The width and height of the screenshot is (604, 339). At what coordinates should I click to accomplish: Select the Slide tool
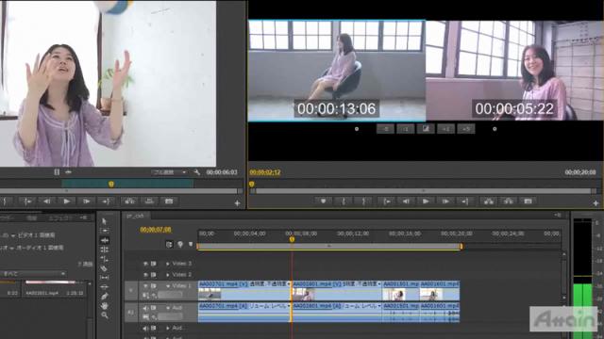pyautogui.click(x=104, y=287)
